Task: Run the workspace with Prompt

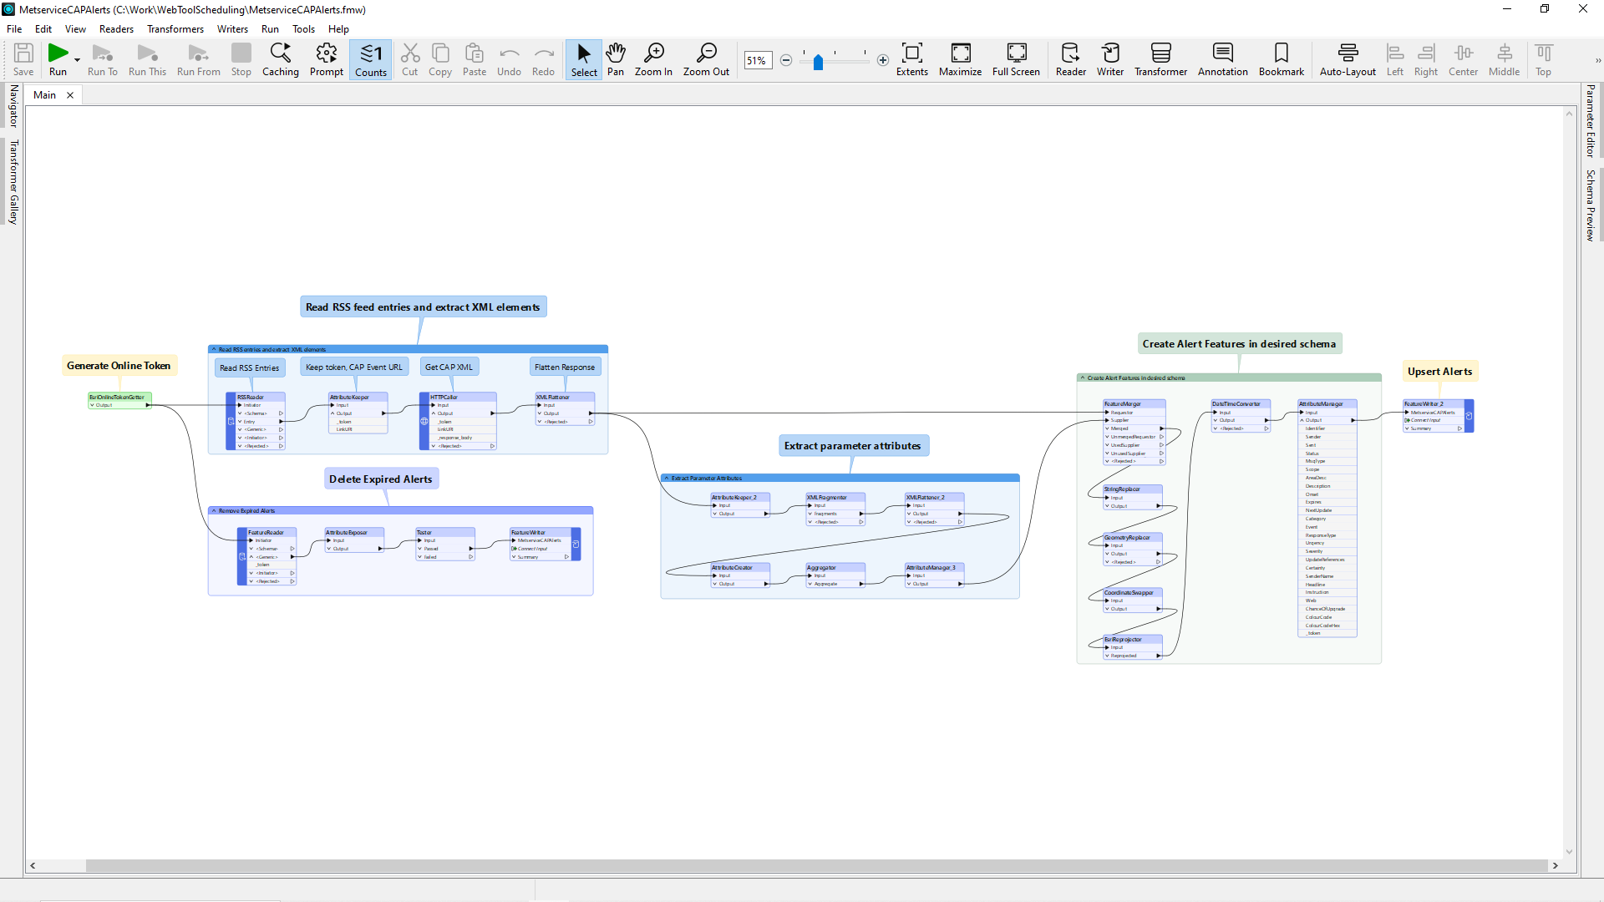Action: click(326, 59)
